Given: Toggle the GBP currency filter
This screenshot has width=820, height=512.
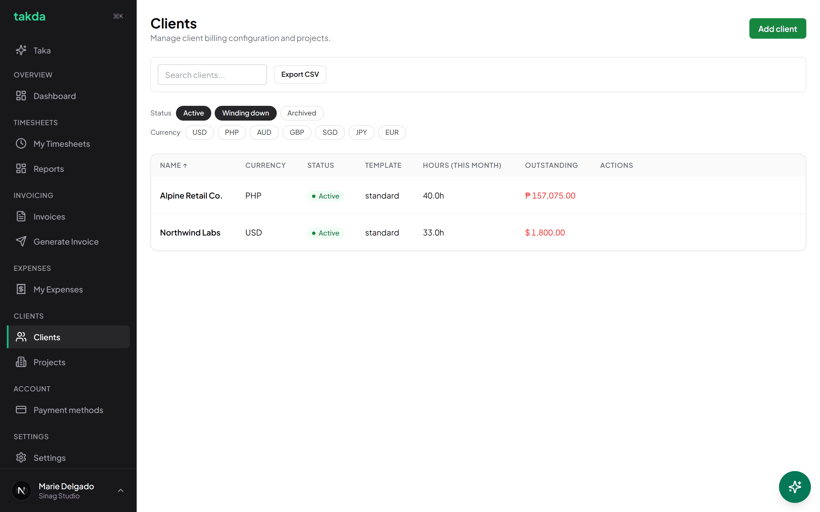Looking at the screenshot, I should [297, 132].
